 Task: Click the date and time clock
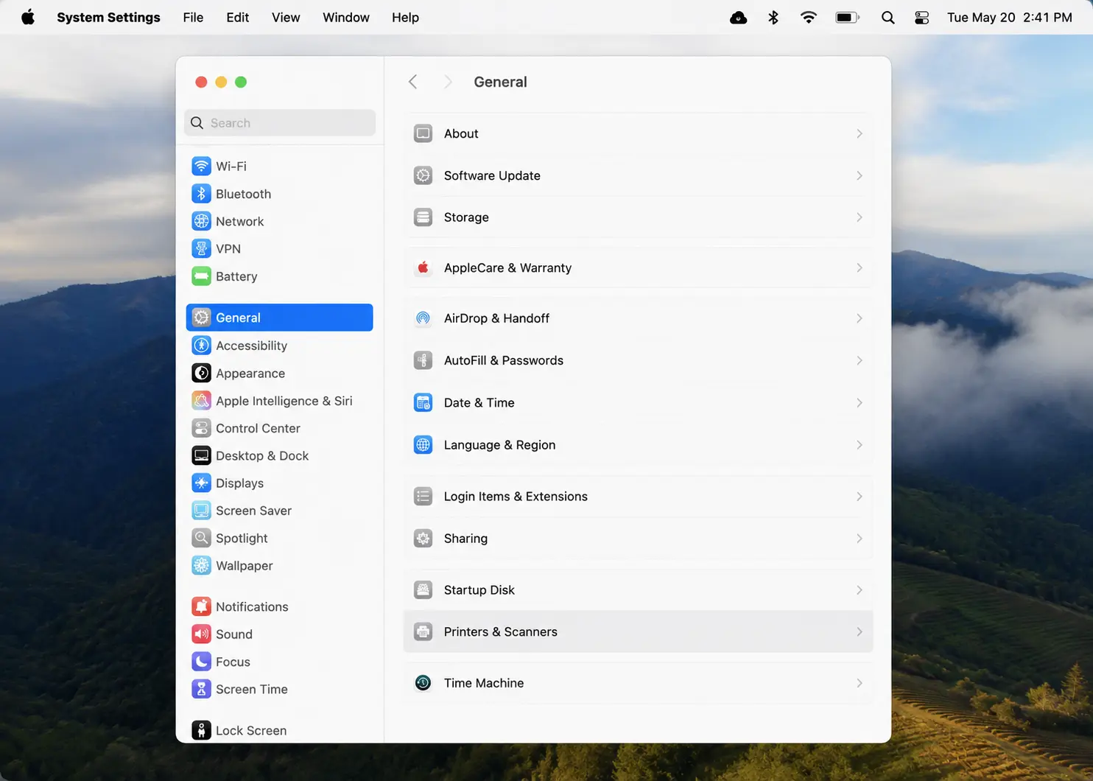point(1010,18)
